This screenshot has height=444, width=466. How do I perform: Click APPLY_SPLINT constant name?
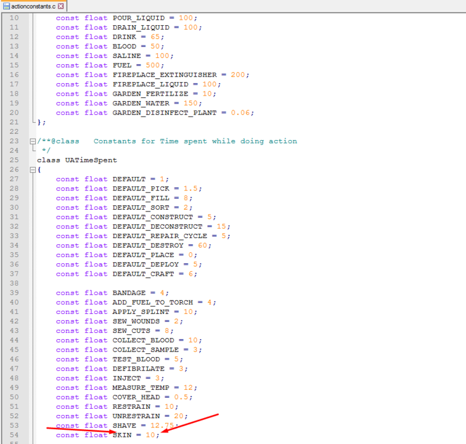[141, 312]
